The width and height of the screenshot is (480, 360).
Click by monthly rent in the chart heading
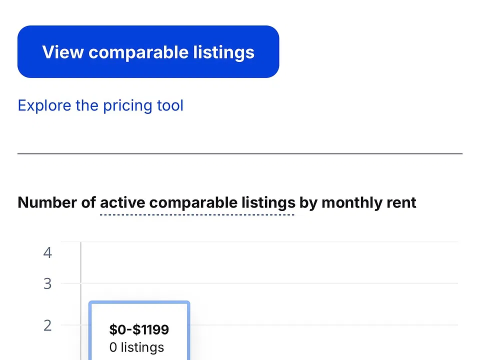tap(357, 202)
